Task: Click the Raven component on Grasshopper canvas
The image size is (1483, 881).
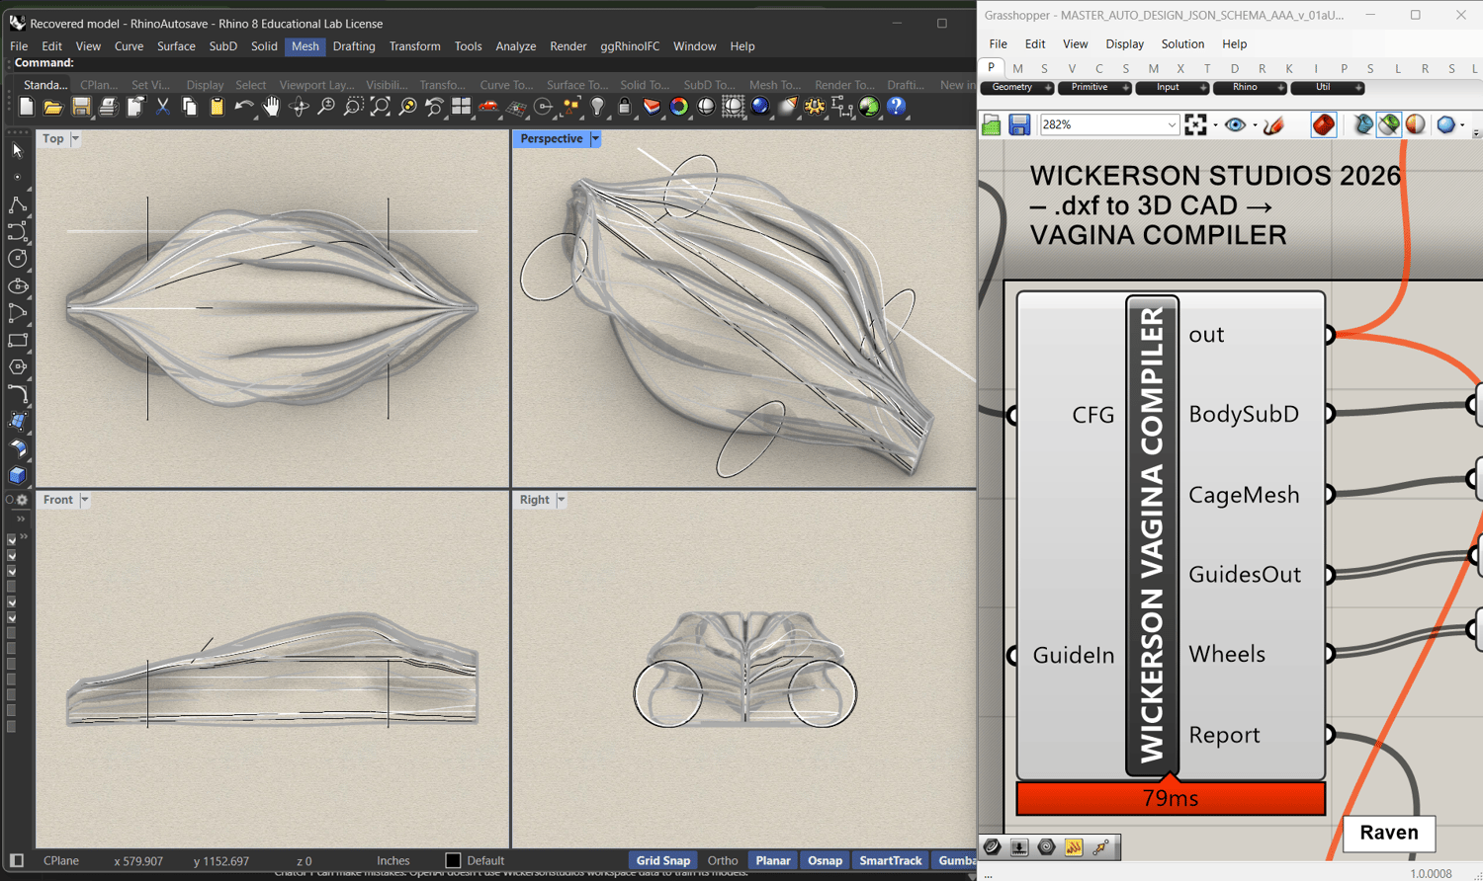Action: coord(1389,833)
